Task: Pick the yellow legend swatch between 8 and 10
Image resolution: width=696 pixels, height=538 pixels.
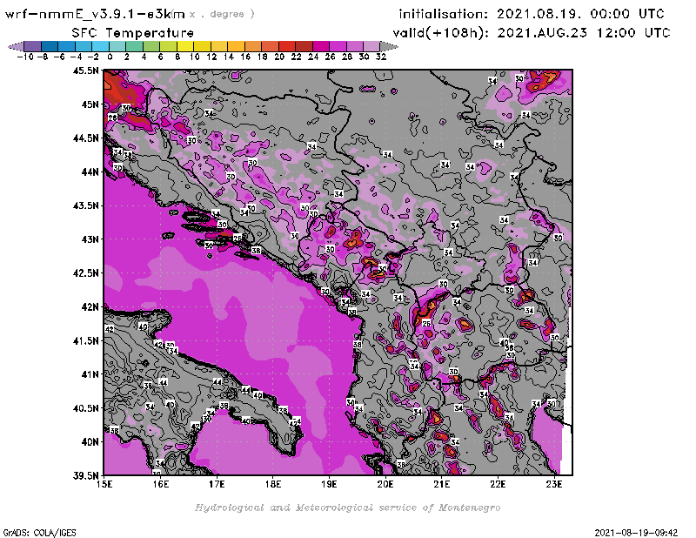Action: (x=185, y=46)
